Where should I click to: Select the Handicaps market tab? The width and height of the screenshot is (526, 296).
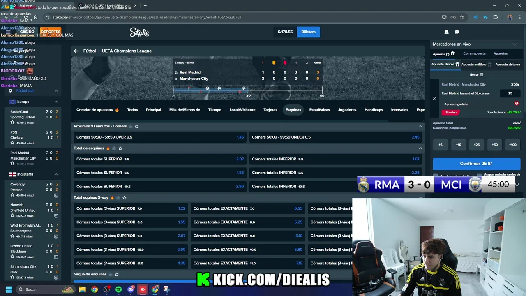coord(374,110)
